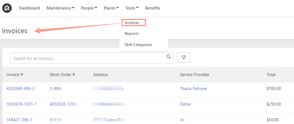The image size is (294, 124).
Task: Open invoice 4202840-484-2
Action: [x=20, y=89]
